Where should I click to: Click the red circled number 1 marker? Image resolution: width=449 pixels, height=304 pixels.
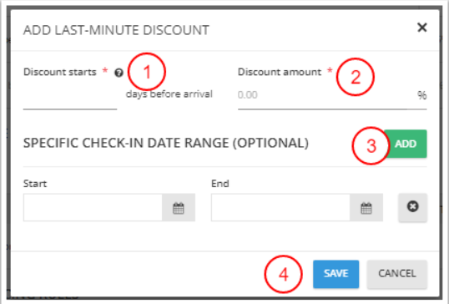[x=147, y=72]
